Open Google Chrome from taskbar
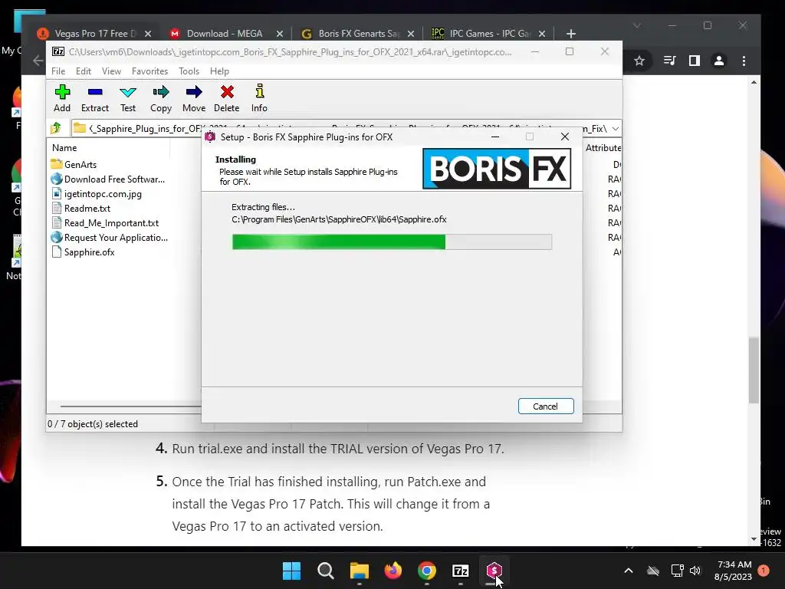 pyautogui.click(x=426, y=571)
